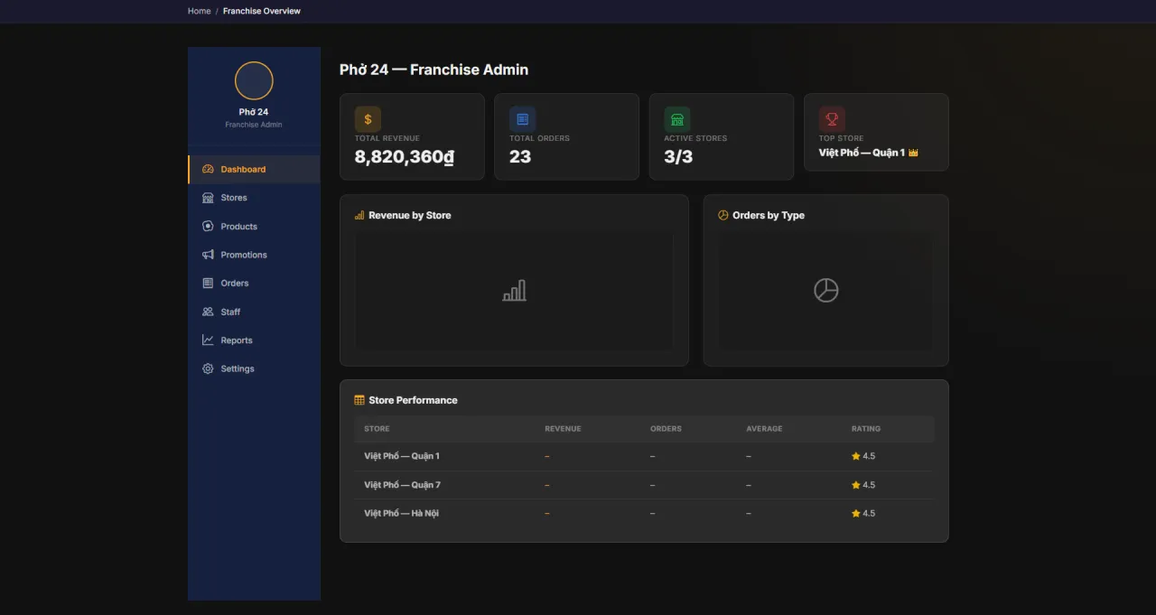
Task: Click the ORDERS column header
Action: click(x=666, y=429)
